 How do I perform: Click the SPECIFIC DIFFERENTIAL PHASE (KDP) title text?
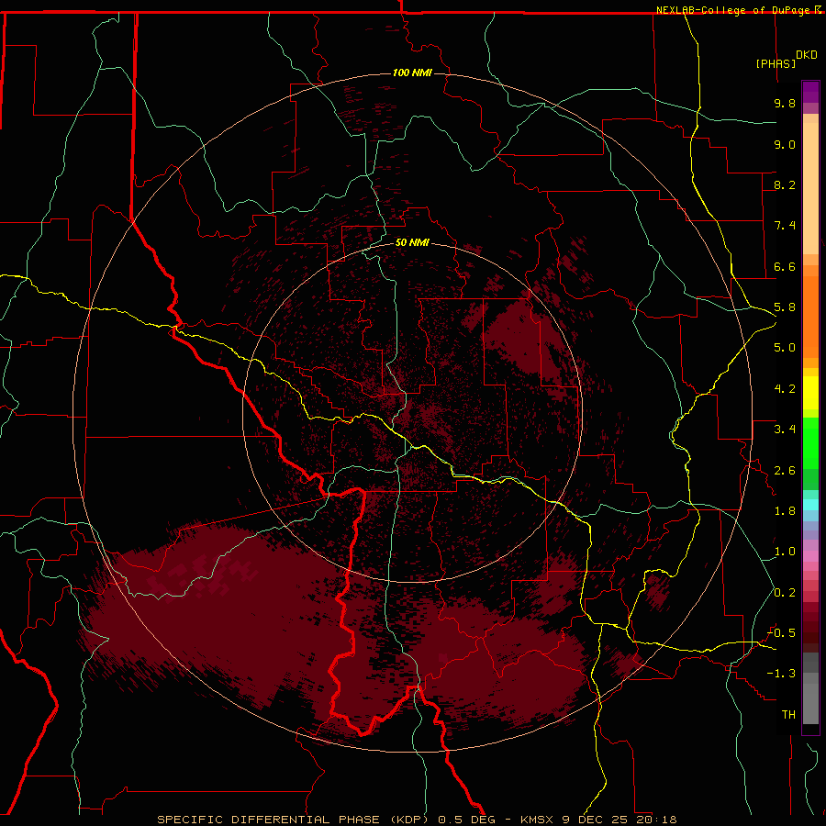point(295,820)
